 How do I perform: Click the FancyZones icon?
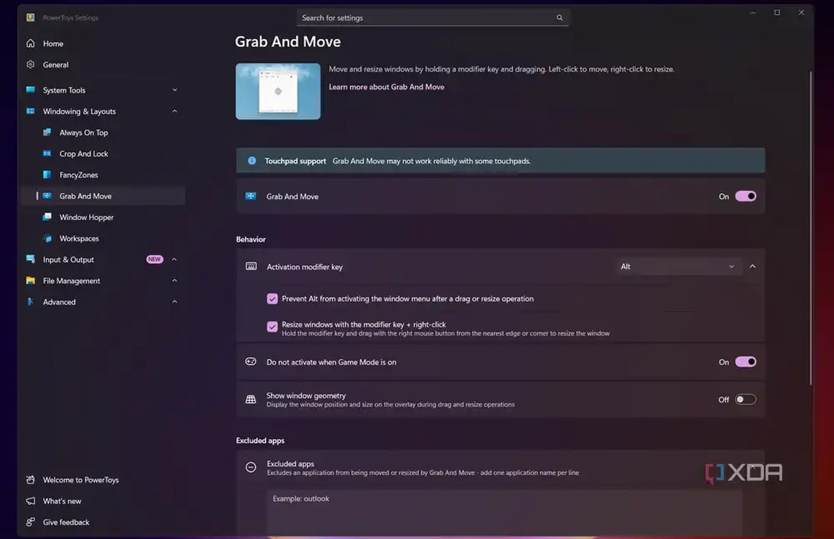47,175
